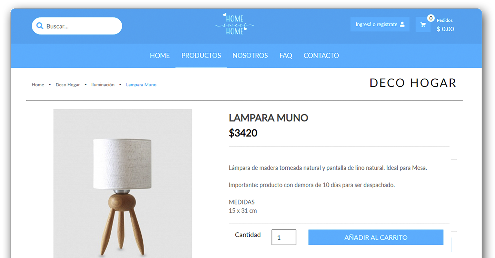Go to the NOSOTROS page
Image resolution: width=495 pixels, height=258 pixels.
(x=250, y=56)
